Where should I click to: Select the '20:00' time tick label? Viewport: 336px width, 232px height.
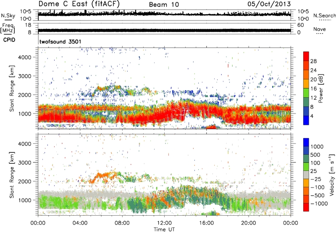pyautogui.click(x=248, y=223)
